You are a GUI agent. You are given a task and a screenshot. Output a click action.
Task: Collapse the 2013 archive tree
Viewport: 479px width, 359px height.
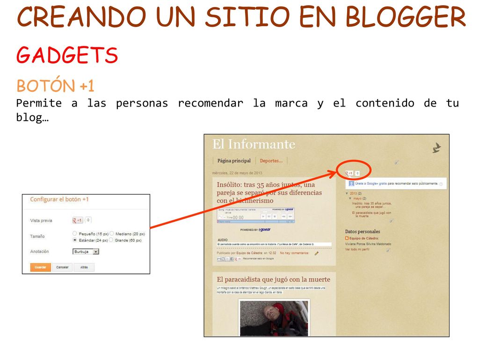pos(347,193)
